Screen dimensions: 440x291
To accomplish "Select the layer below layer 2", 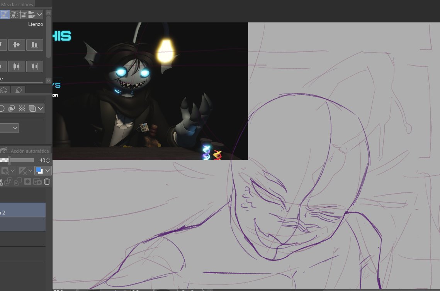I will tap(23, 225).
